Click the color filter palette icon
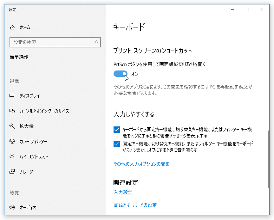 [x=12, y=141]
